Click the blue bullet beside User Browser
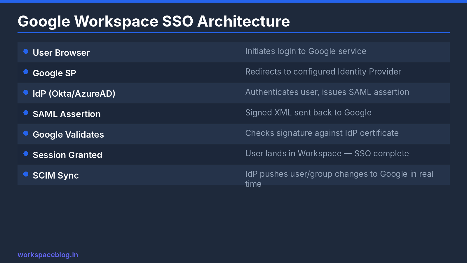Screen dimensions: 467x263 (26, 51)
